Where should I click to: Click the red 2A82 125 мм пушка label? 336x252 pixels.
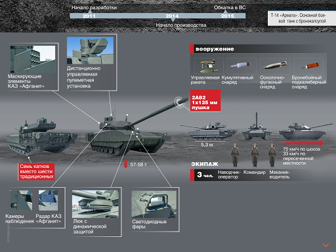coord(205,100)
